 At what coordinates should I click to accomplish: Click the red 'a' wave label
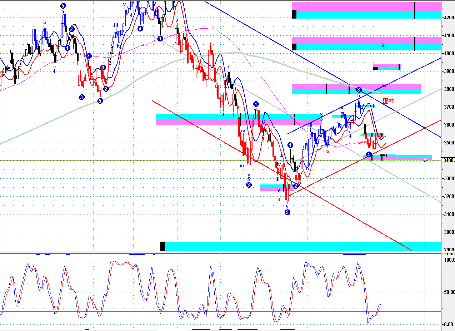tap(327, 151)
